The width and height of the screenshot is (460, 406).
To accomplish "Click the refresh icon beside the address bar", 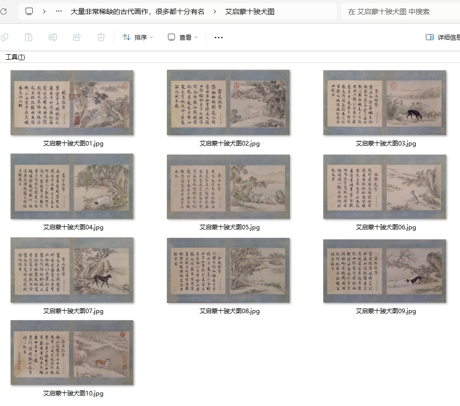I will click(x=4, y=11).
